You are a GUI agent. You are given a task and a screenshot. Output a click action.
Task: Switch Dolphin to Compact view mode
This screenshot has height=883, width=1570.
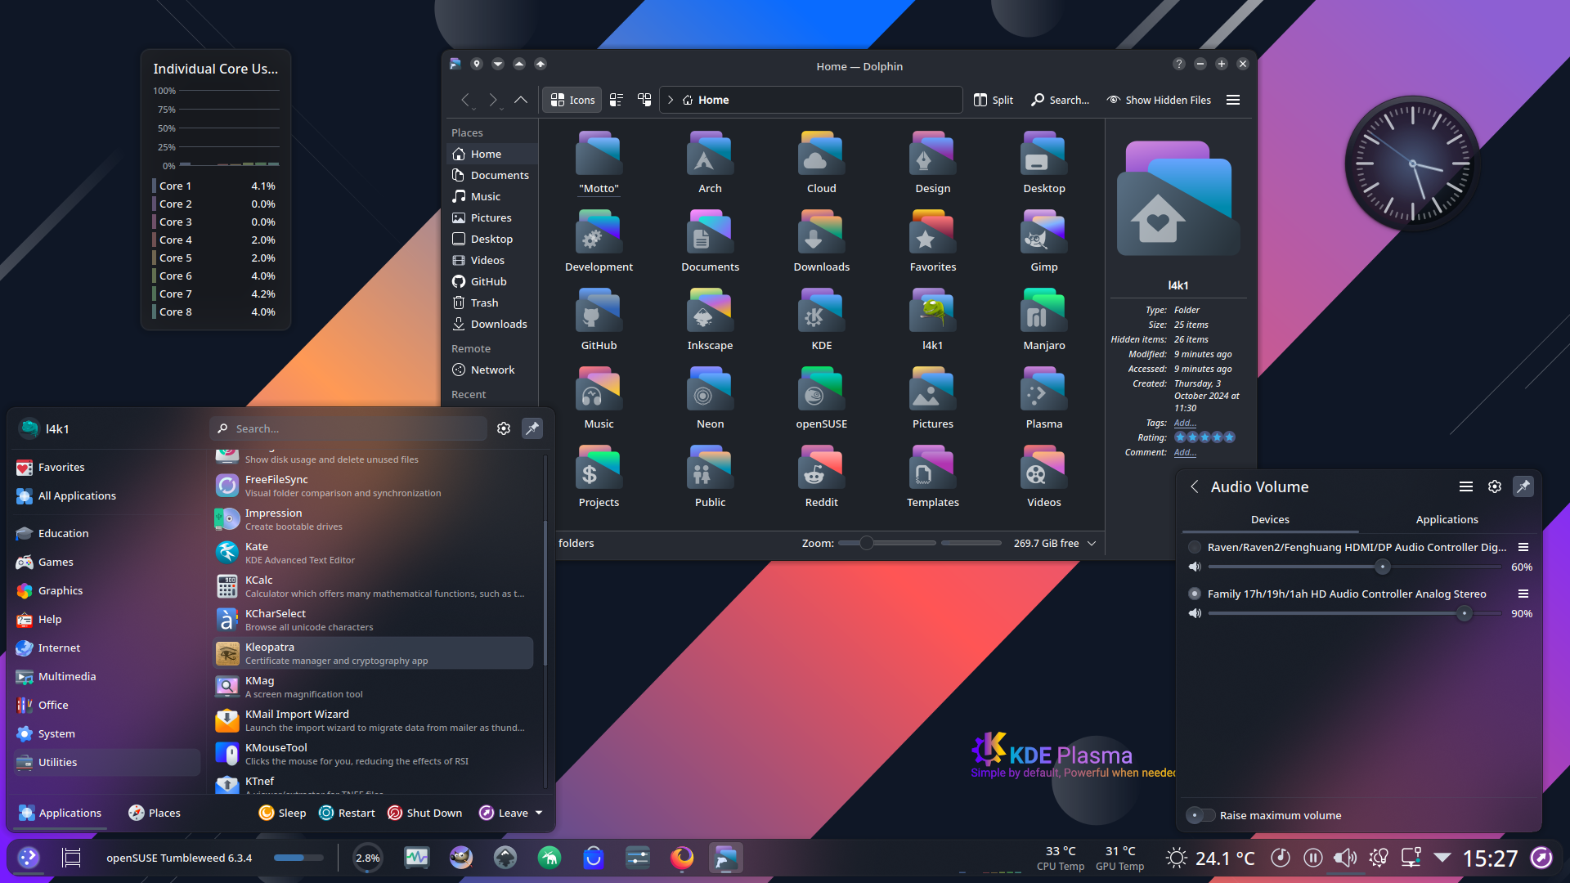coord(617,100)
